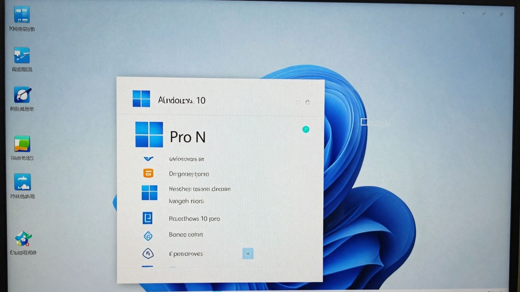This screenshot has height=292, width=520.
Task: Open the orange package icon entry
Action: (x=148, y=173)
